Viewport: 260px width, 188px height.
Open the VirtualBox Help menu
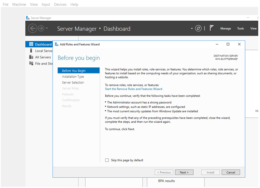[74, 5]
